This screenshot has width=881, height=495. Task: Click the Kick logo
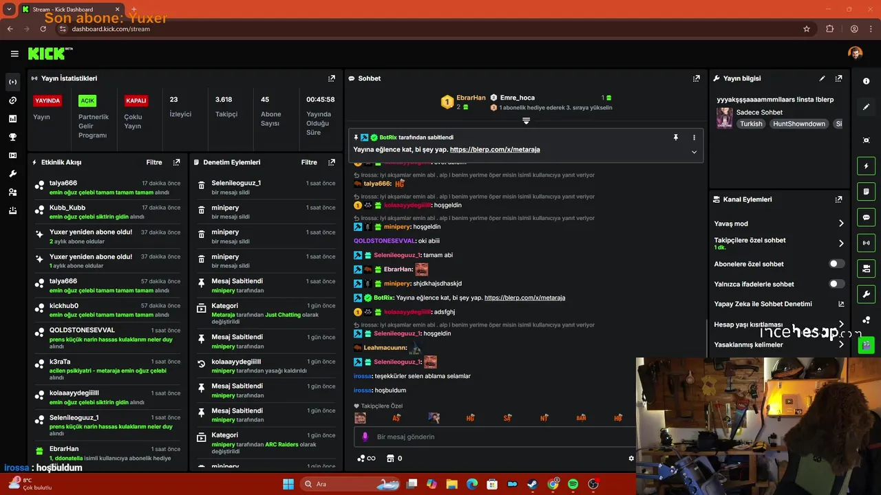(x=50, y=54)
